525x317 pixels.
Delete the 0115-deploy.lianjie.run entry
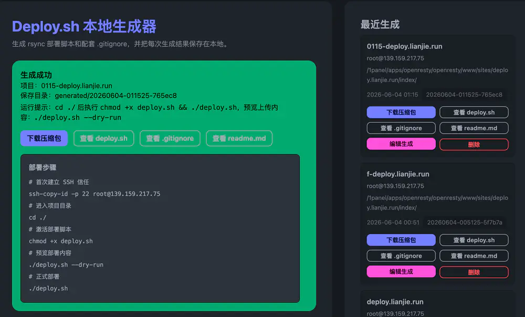coord(474,144)
